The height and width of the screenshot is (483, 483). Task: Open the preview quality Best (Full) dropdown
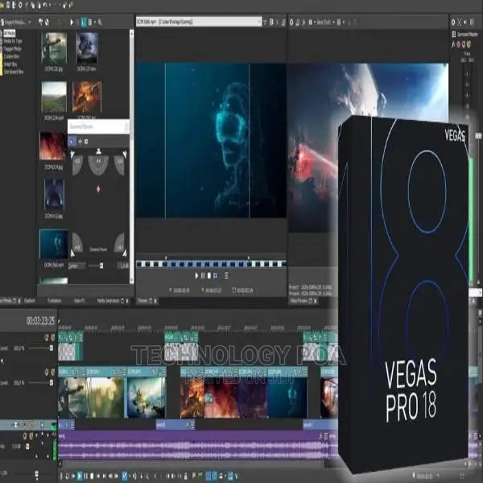tap(326, 23)
